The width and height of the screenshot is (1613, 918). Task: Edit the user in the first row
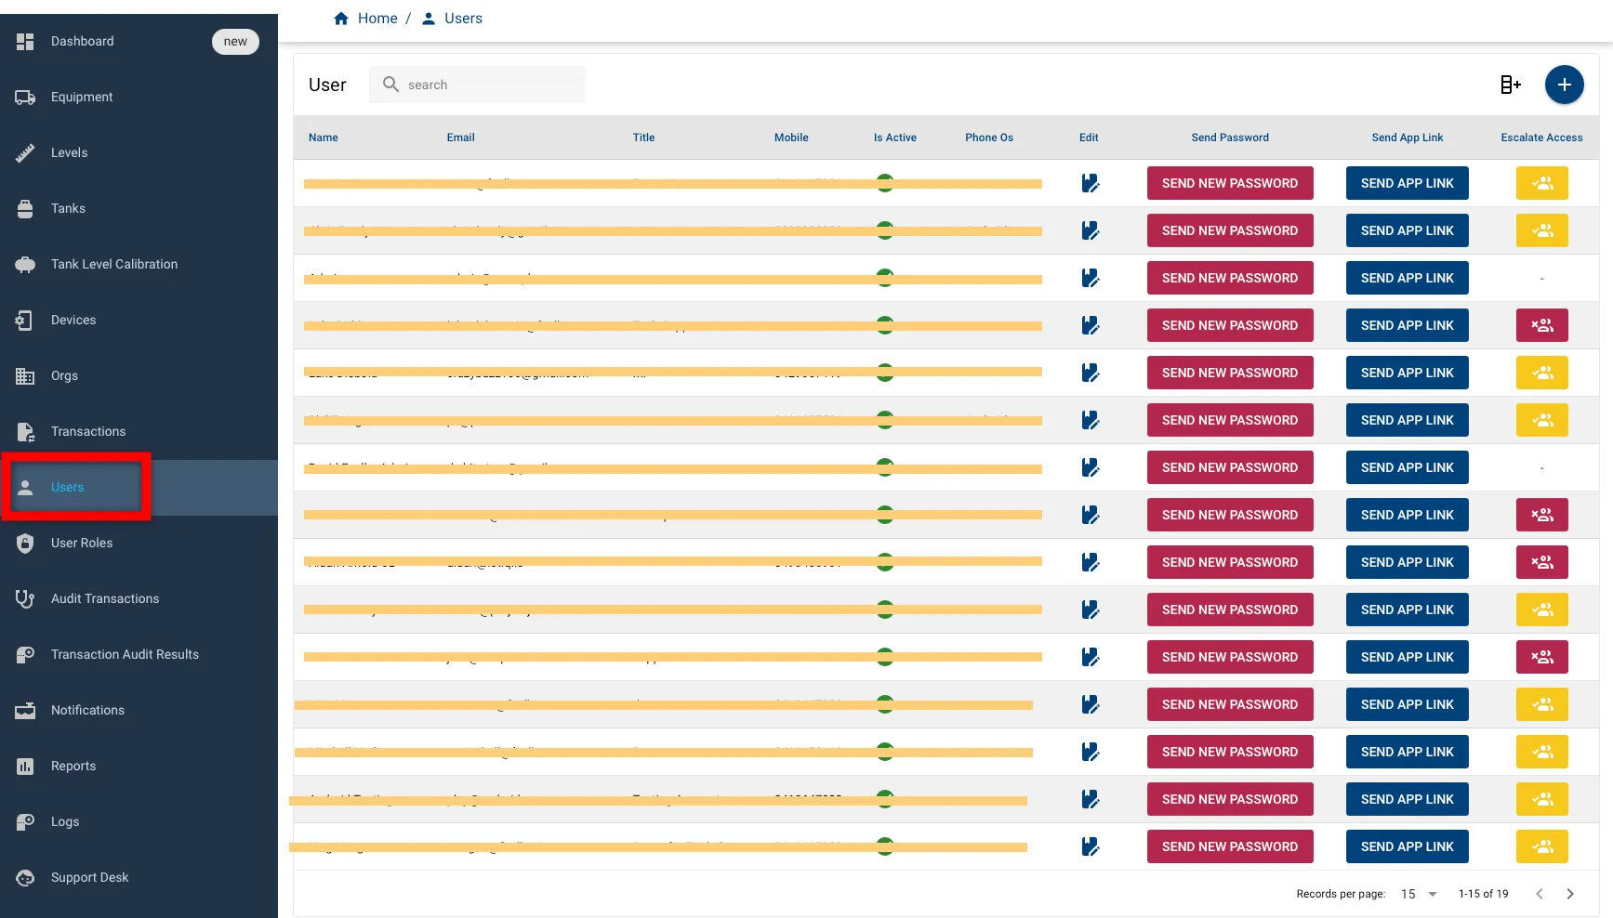pyautogui.click(x=1091, y=183)
